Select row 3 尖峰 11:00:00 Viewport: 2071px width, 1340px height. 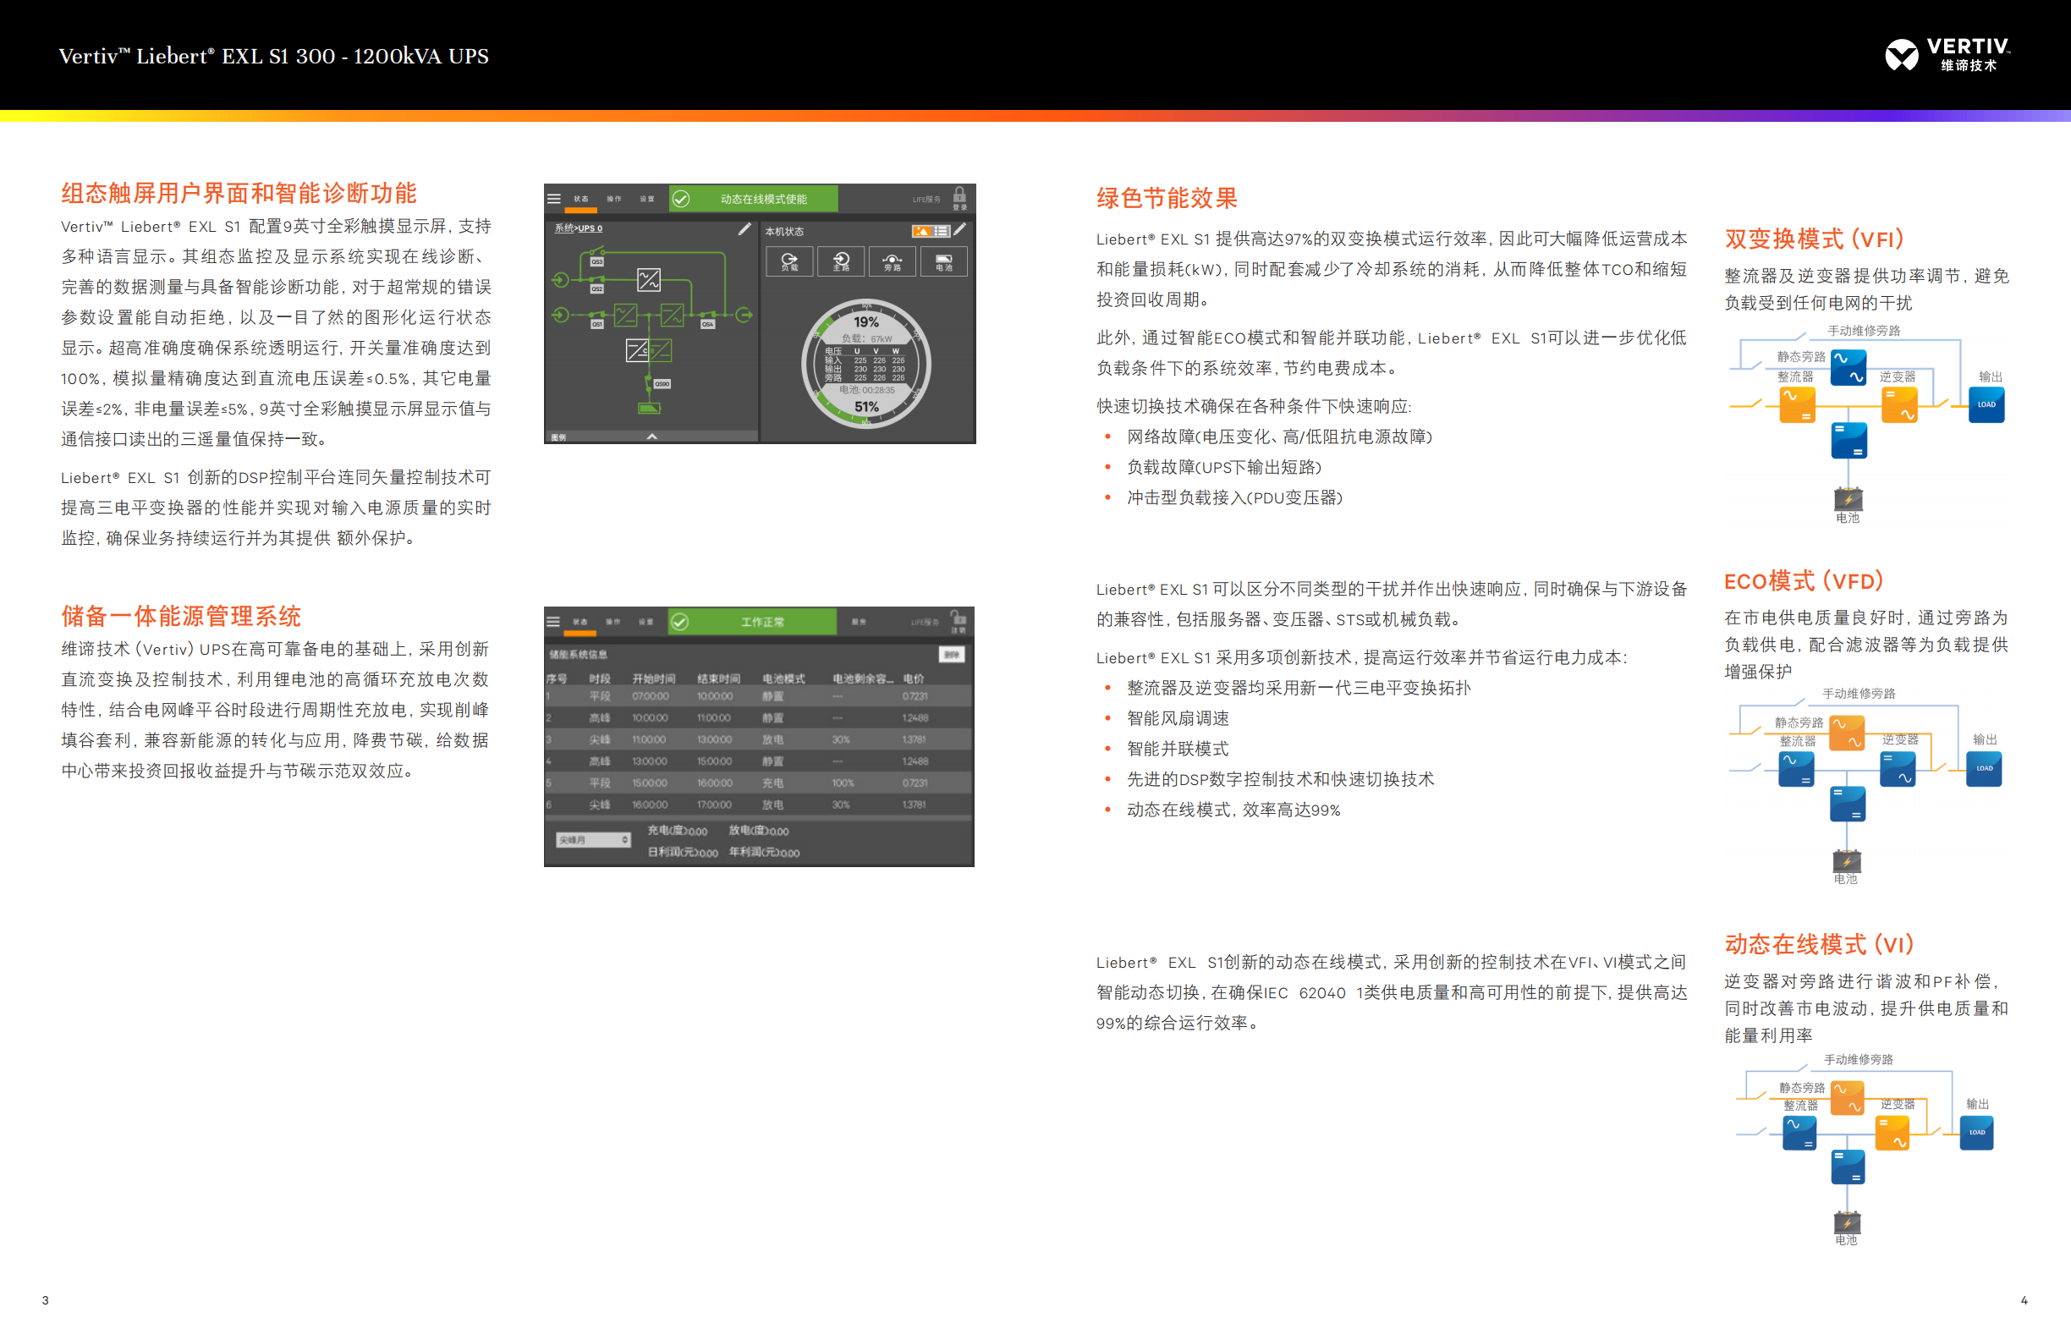tap(758, 739)
